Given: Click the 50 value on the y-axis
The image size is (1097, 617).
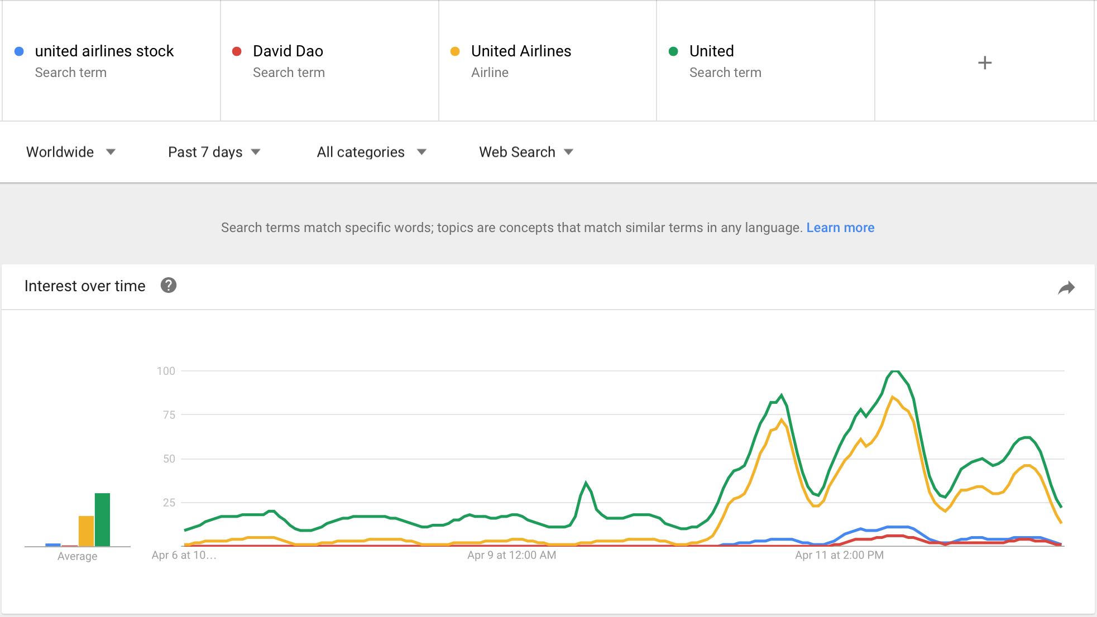Looking at the screenshot, I should tap(169, 459).
